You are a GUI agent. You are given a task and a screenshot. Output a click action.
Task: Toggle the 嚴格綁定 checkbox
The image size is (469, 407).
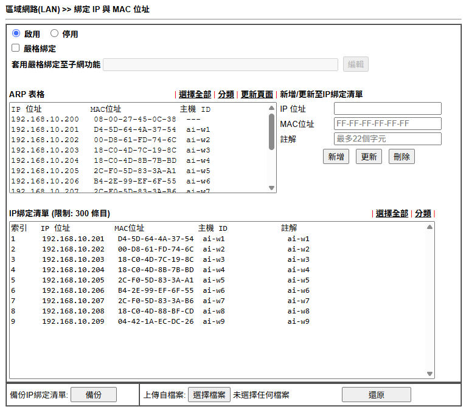click(16, 48)
